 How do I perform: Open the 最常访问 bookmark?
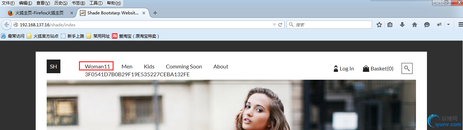[x=13, y=36]
